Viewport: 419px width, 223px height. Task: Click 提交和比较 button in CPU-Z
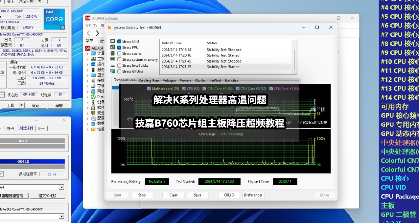tap(47, 196)
